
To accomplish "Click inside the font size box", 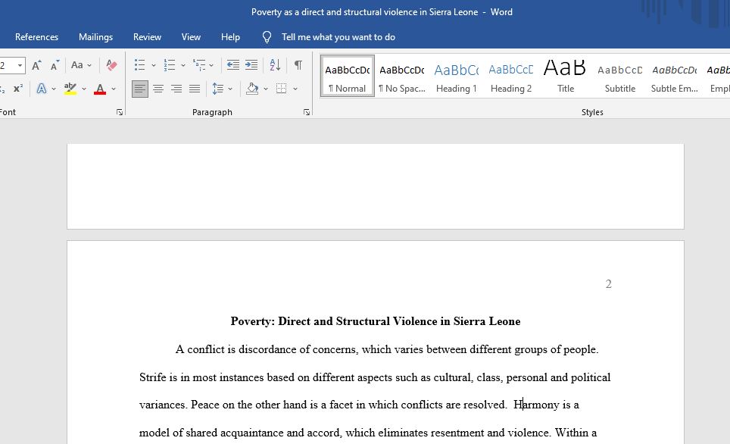I will point(7,65).
